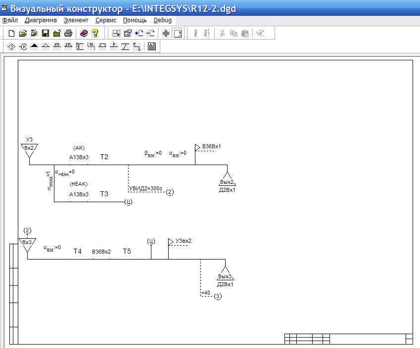Click the remove element minus icon

coord(150,34)
